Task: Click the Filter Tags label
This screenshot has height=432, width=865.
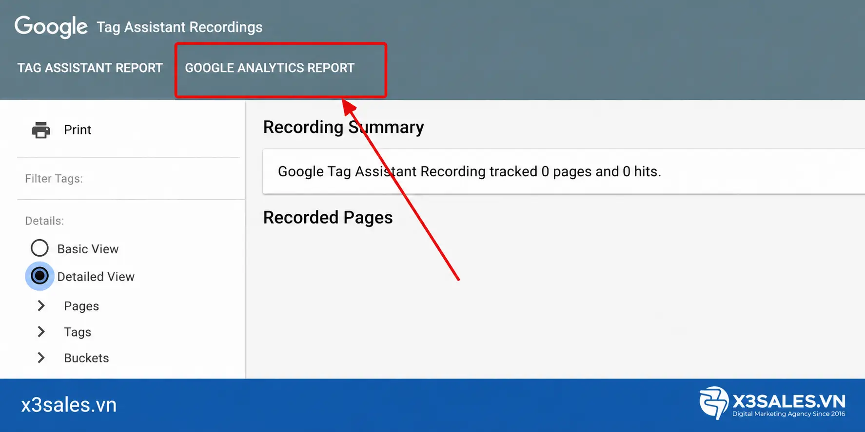Action: [54, 179]
